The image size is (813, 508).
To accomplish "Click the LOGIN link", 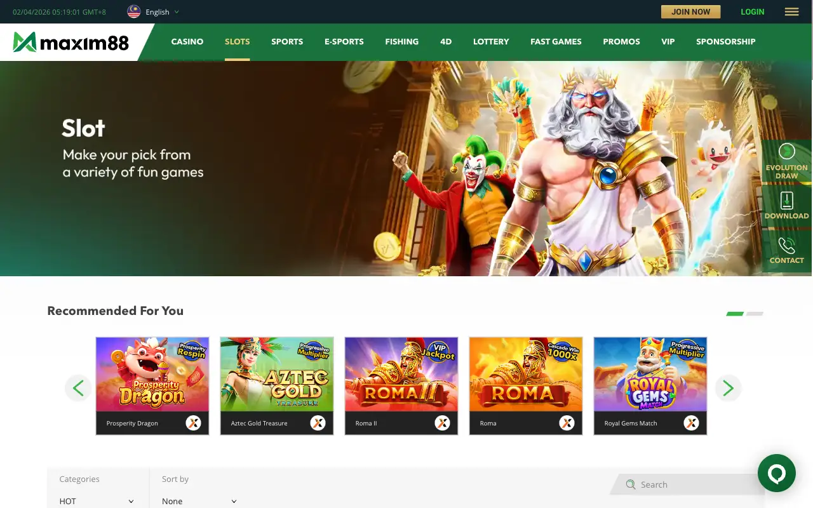I will (x=752, y=11).
